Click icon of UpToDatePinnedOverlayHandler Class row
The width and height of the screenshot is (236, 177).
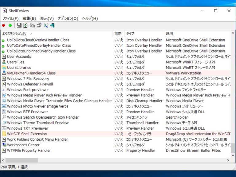click(x=3, y=46)
